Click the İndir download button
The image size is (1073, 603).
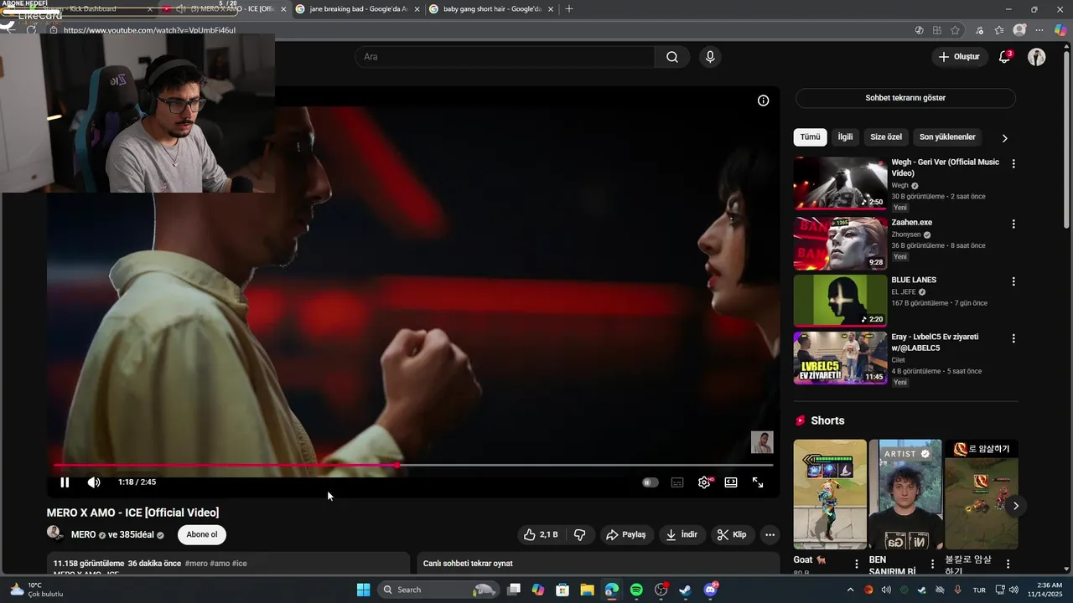[x=682, y=534]
